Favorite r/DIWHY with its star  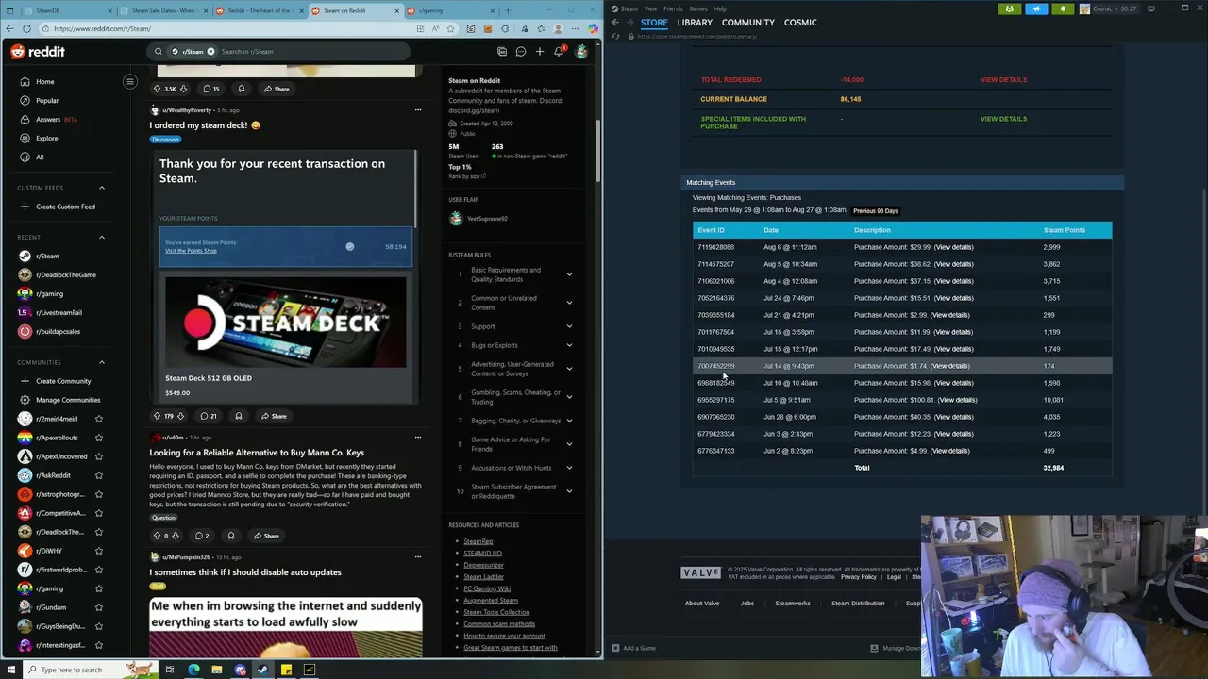(99, 551)
